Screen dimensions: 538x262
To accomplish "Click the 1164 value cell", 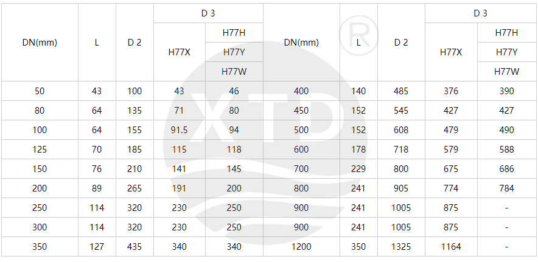I will [x=451, y=247].
